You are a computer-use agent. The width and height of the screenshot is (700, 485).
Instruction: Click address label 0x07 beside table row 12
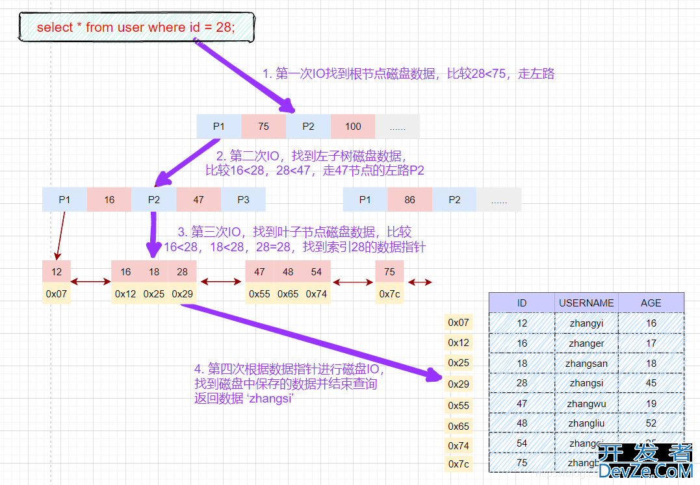[458, 322]
